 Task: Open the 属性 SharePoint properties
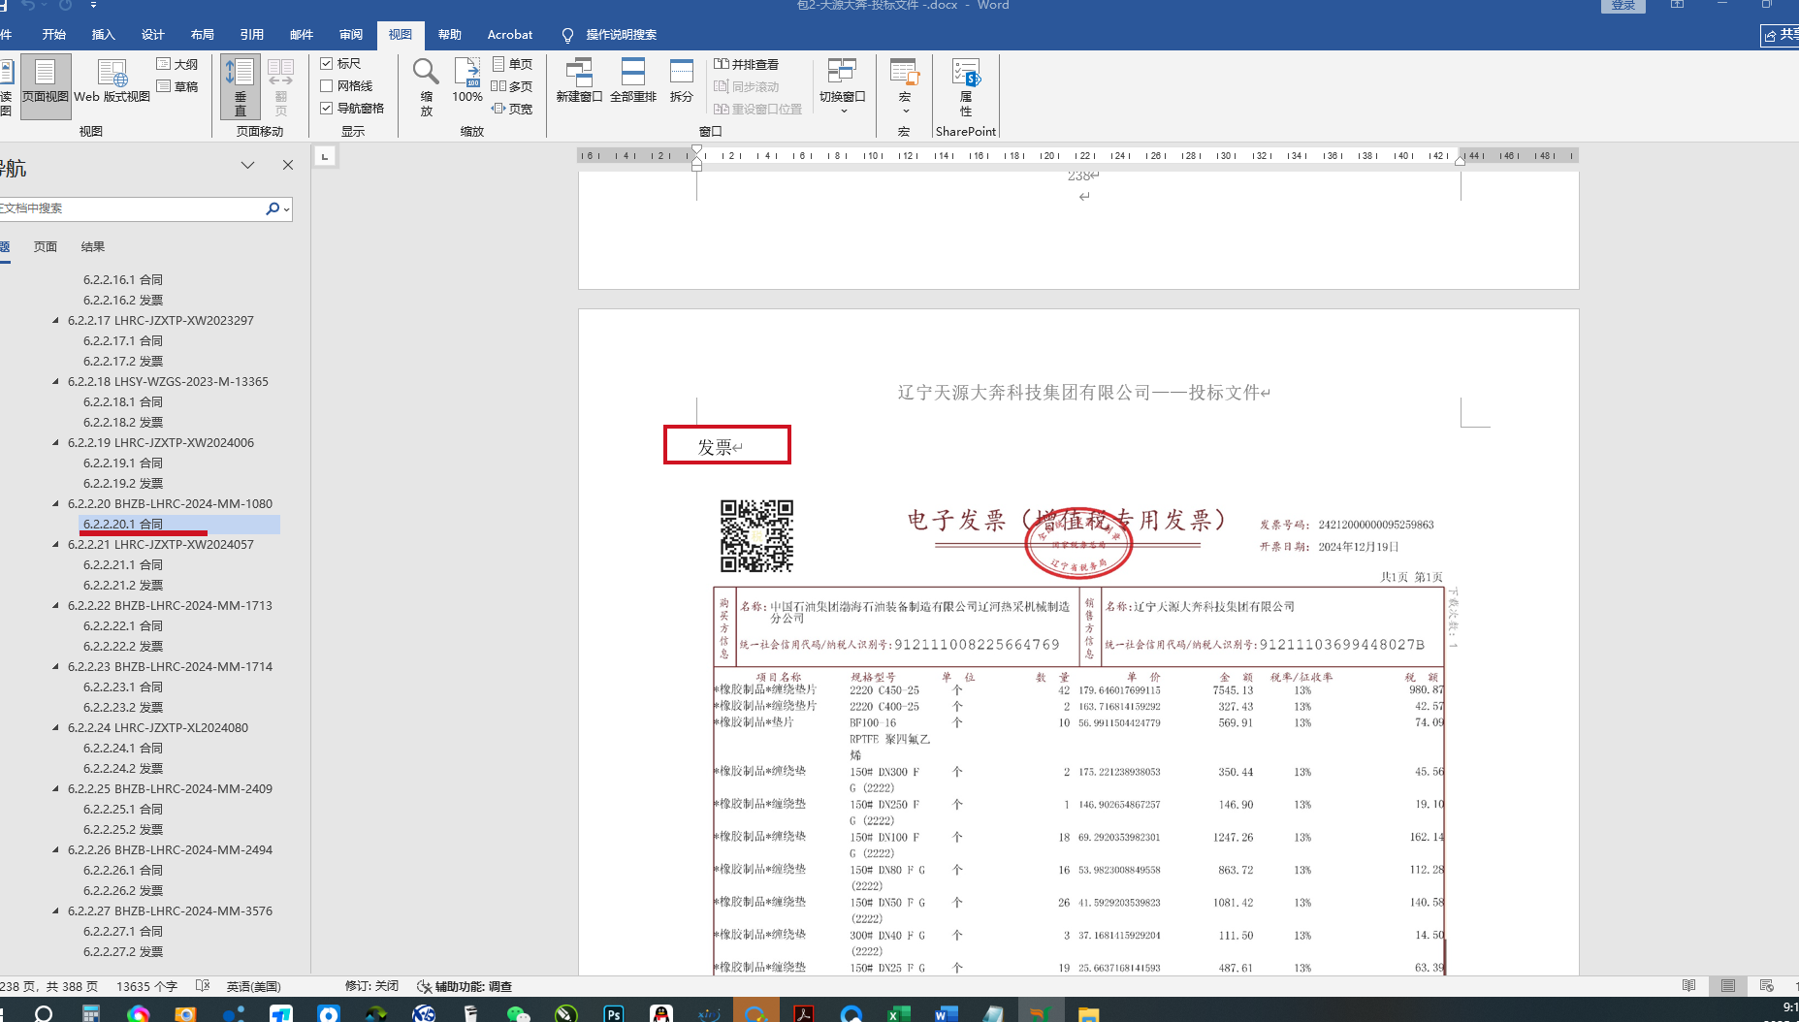pos(966,86)
